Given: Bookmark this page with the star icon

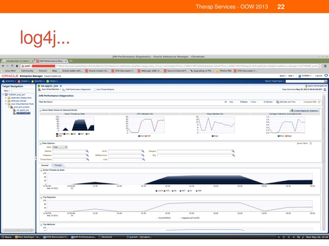Looking at the screenshot, I should [x=319, y=66].
